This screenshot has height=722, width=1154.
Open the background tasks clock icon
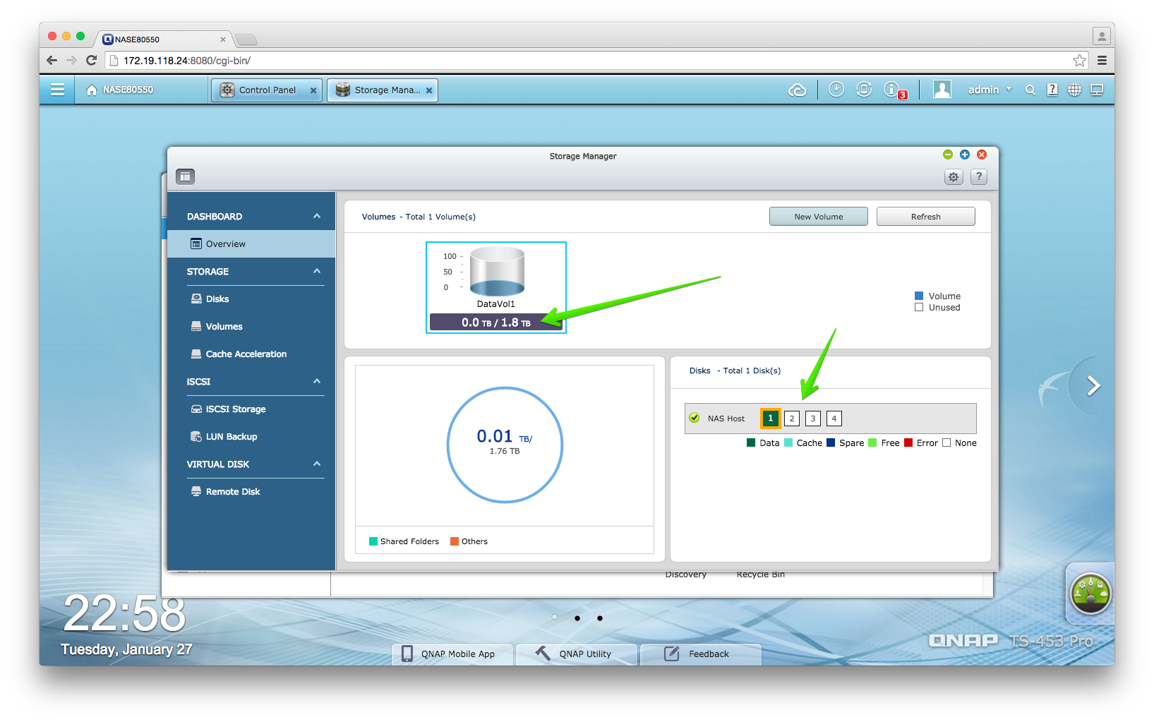(836, 89)
